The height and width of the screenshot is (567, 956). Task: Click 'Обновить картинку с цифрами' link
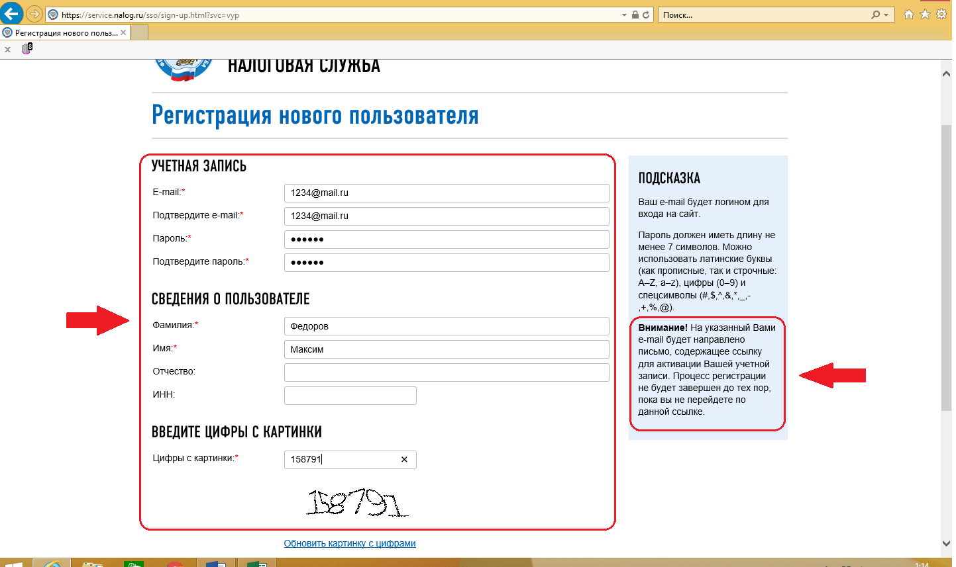click(x=350, y=543)
